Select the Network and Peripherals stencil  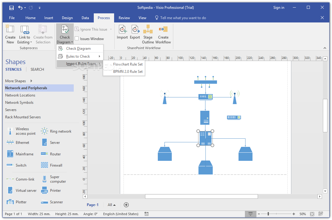[39, 88]
